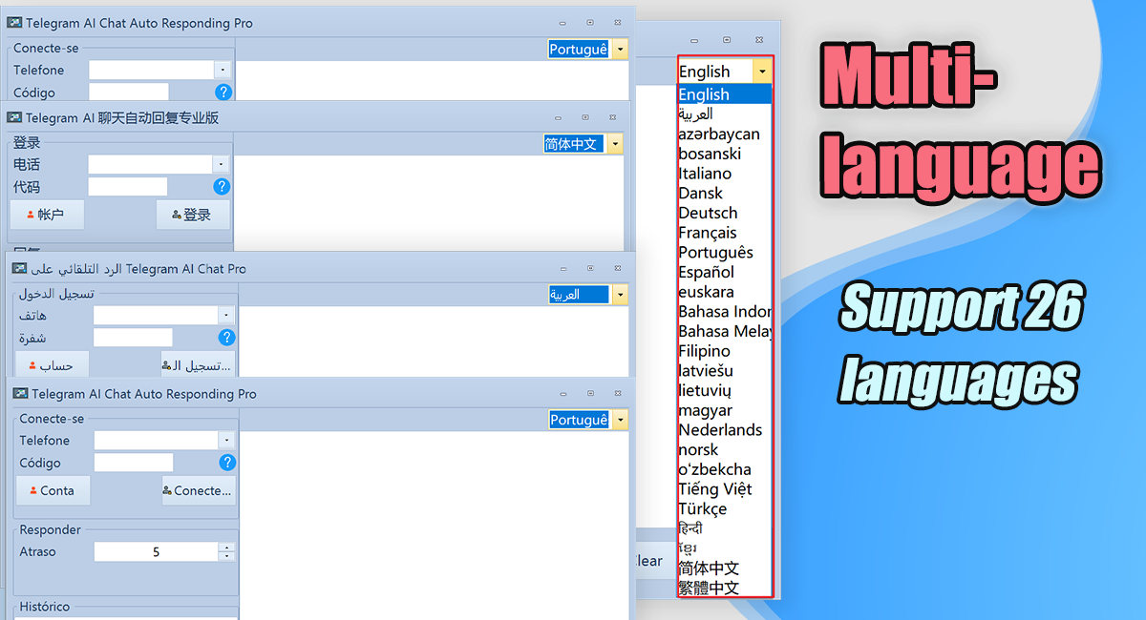Viewport: 1146px width, 620px height.
Task: Click the help icon beside the 代码 input
Action: [x=223, y=185]
